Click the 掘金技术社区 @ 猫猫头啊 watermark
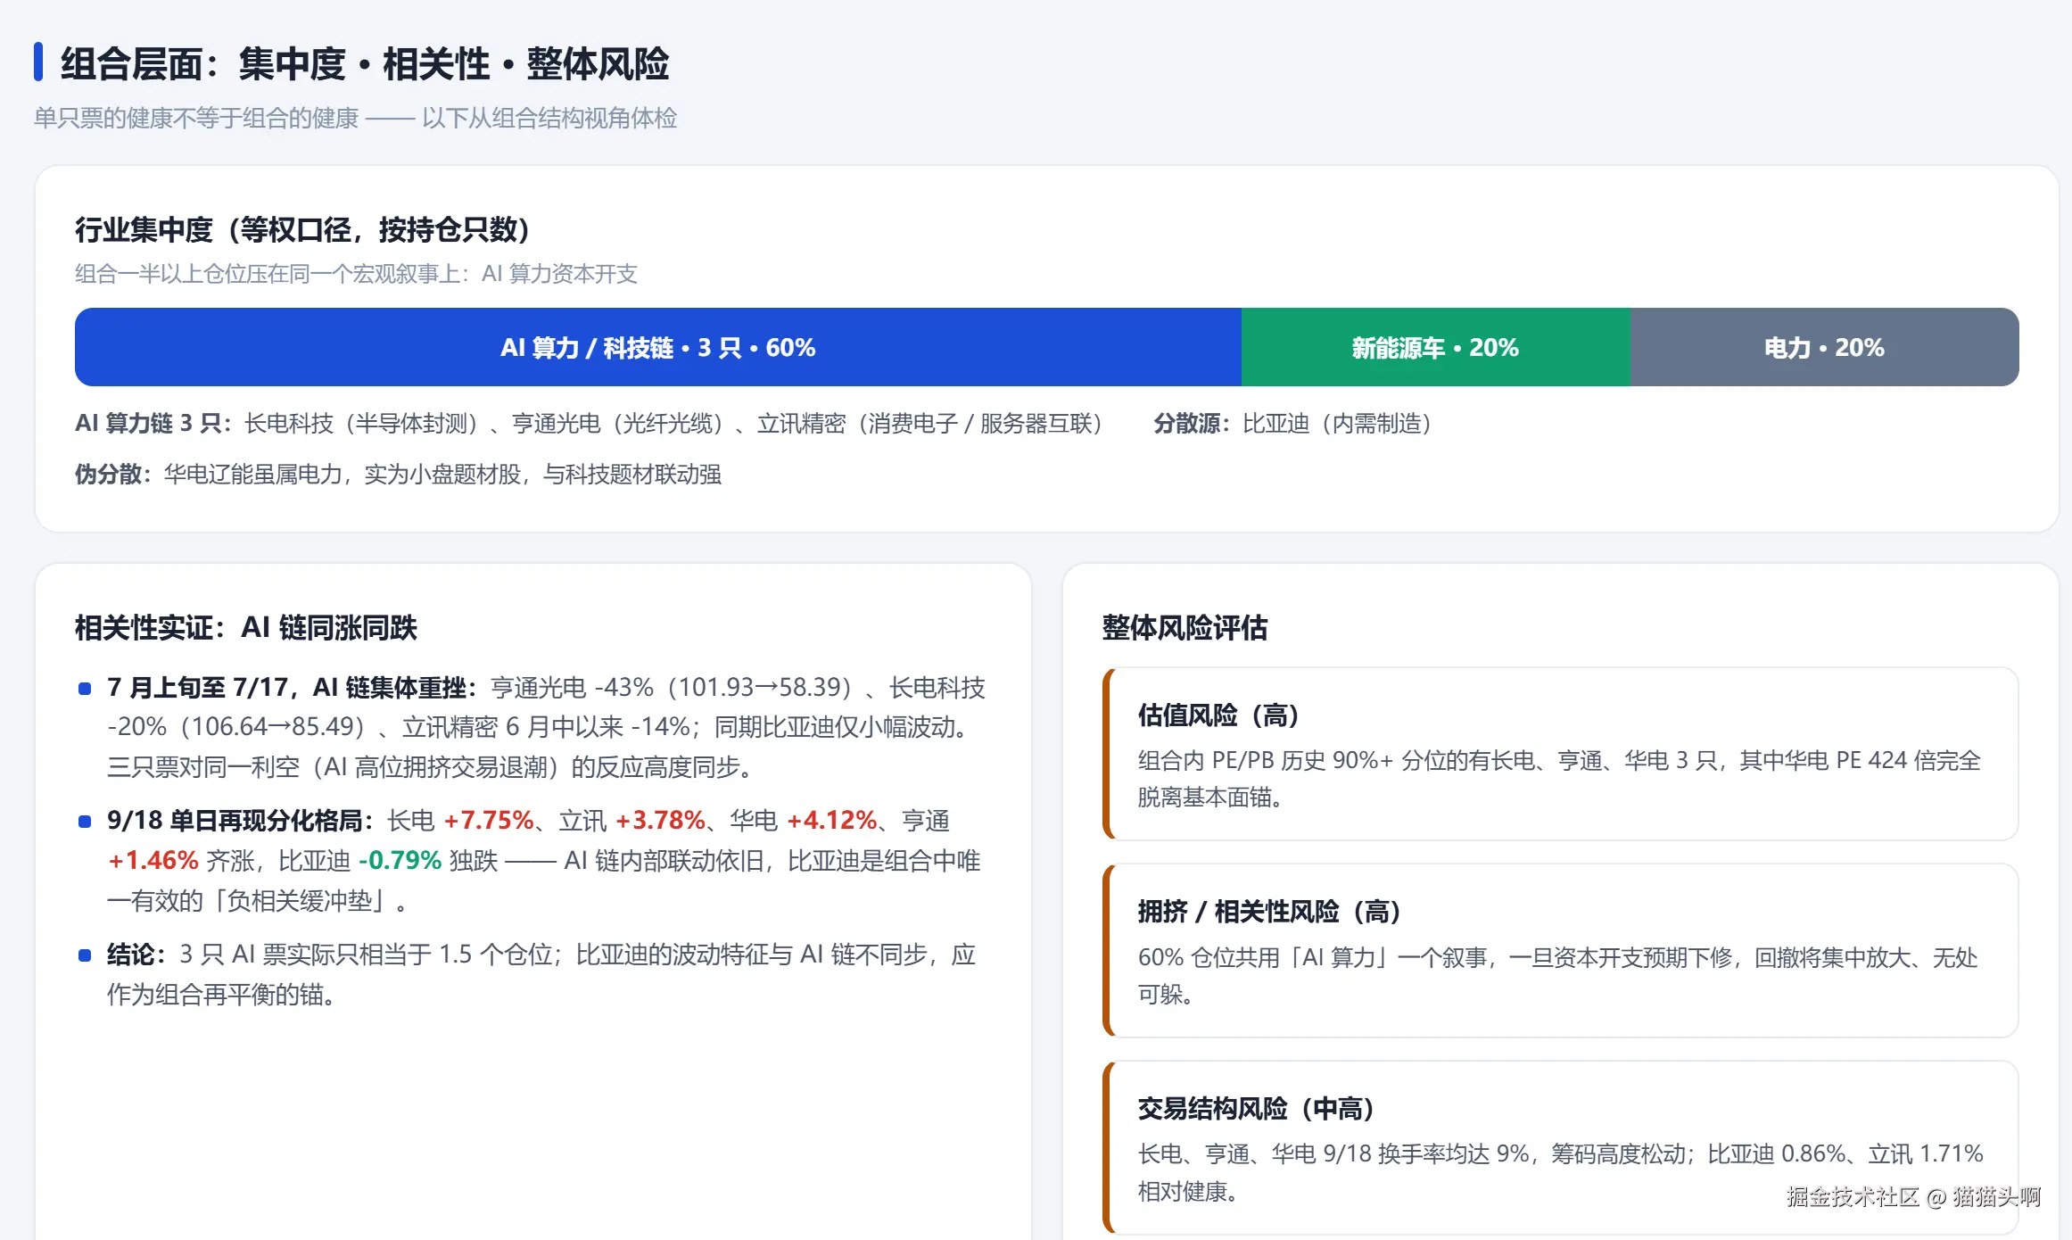 pyautogui.click(x=1913, y=1196)
